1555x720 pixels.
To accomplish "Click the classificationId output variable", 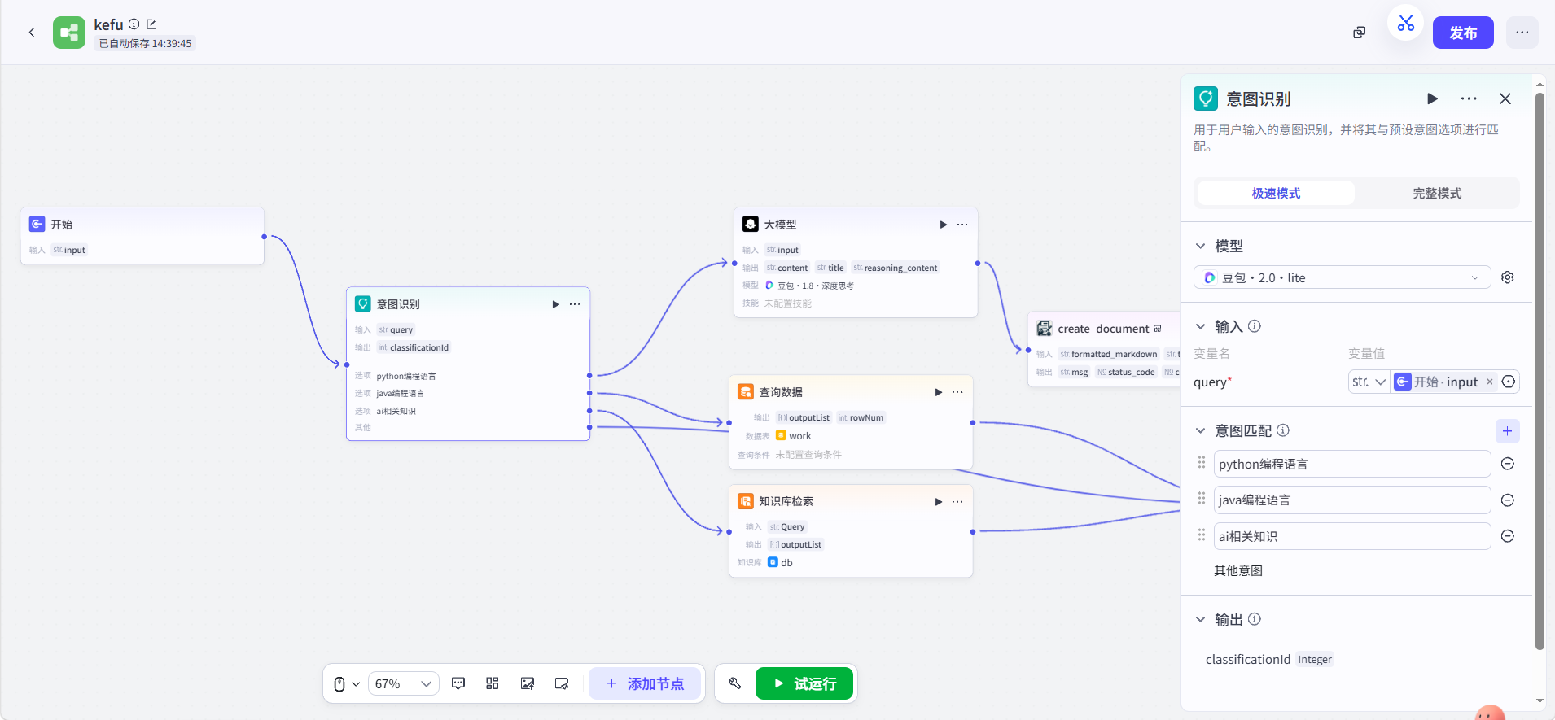I will click(1248, 659).
